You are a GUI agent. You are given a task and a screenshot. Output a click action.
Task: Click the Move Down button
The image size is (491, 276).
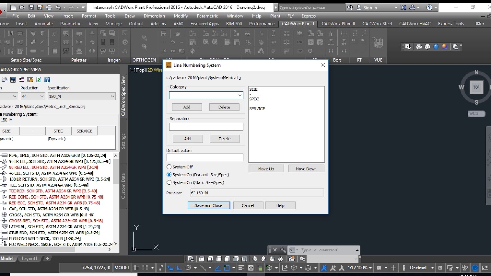click(306, 169)
